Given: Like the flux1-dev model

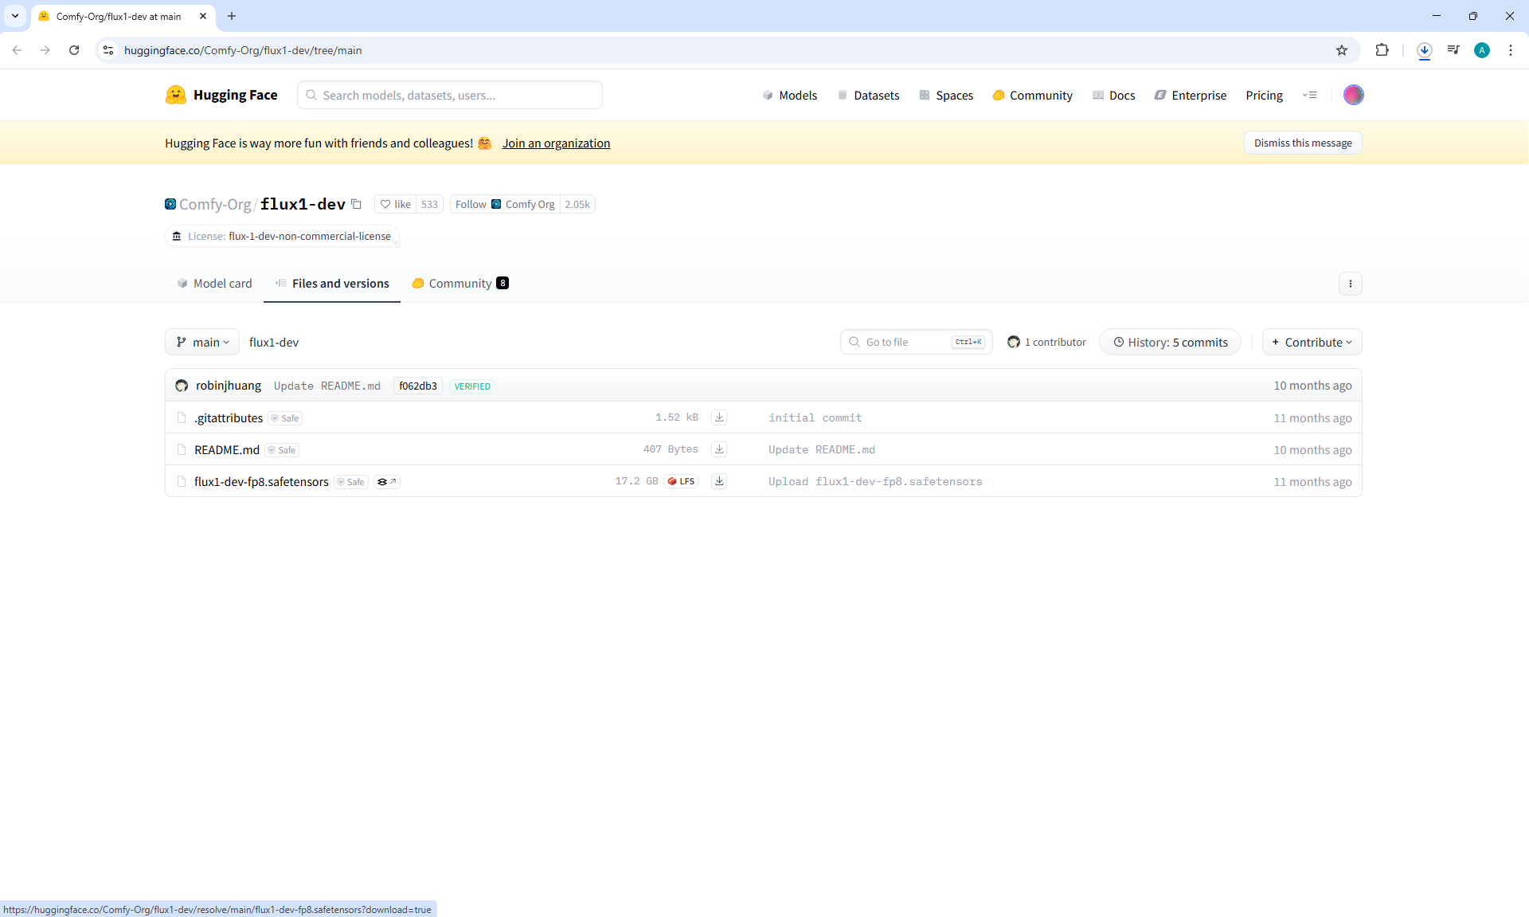Looking at the screenshot, I should [x=395, y=205].
